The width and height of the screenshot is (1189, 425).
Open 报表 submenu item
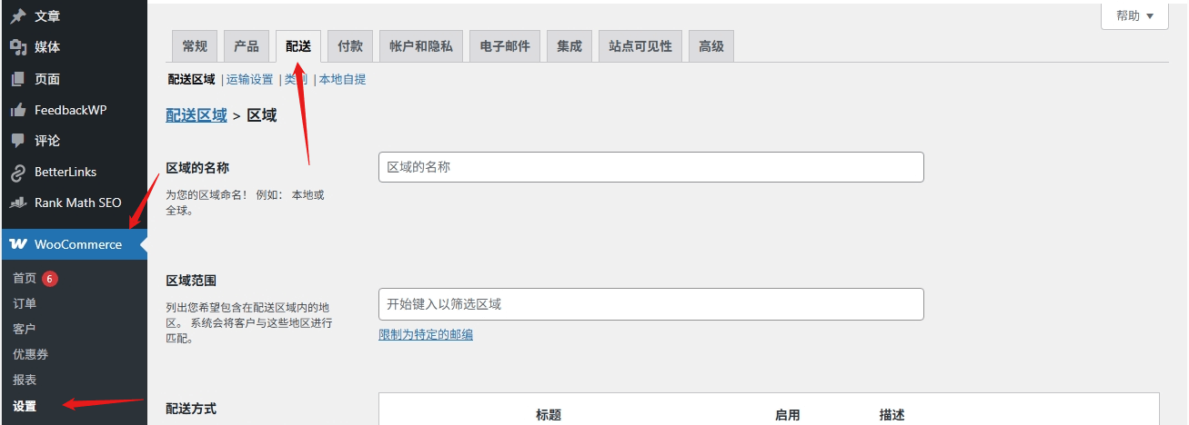(x=25, y=380)
